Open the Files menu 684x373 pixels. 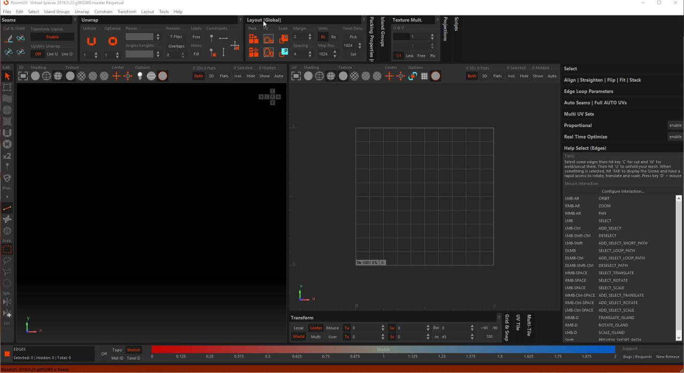(x=7, y=11)
